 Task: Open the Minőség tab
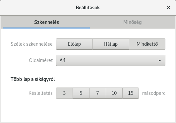133,22
